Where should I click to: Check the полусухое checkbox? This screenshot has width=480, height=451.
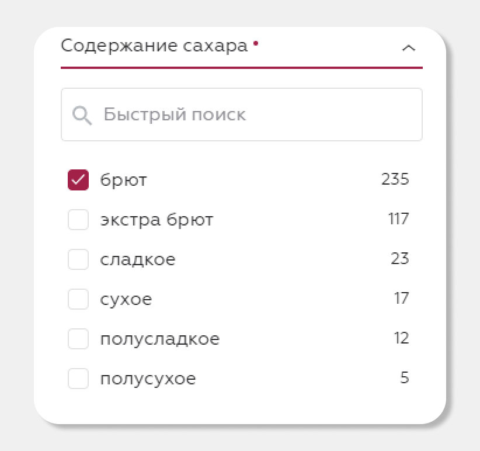point(78,378)
